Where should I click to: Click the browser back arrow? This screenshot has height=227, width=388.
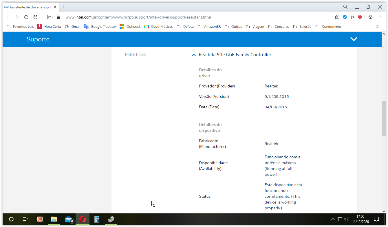tap(8, 17)
